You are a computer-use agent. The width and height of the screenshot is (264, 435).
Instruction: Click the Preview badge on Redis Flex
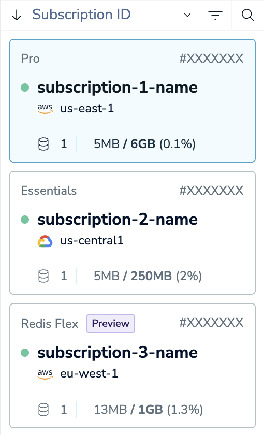[111, 324]
